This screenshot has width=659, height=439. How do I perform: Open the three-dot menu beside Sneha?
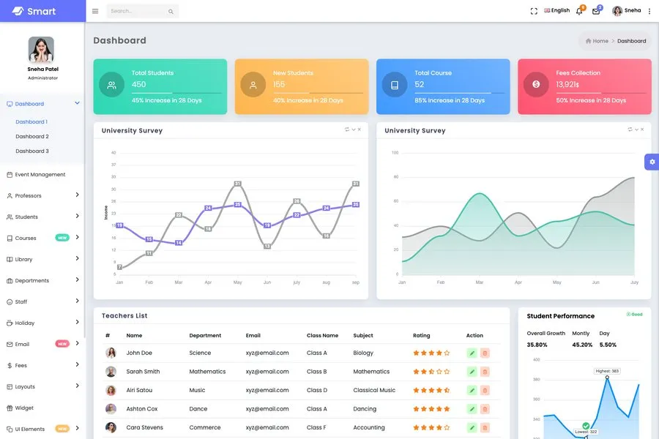(x=649, y=11)
